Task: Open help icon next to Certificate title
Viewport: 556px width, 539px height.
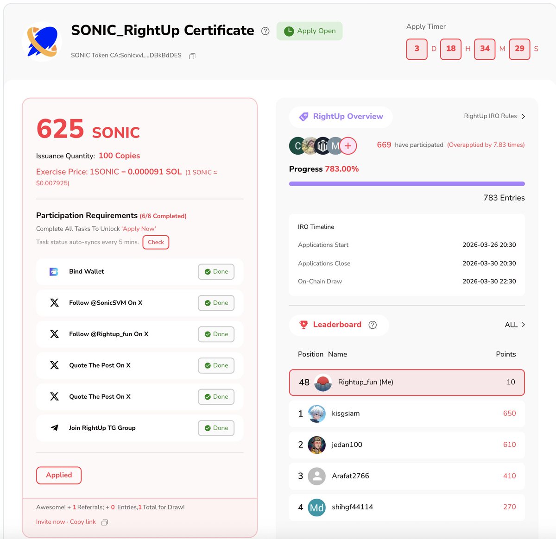Action: [265, 31]
